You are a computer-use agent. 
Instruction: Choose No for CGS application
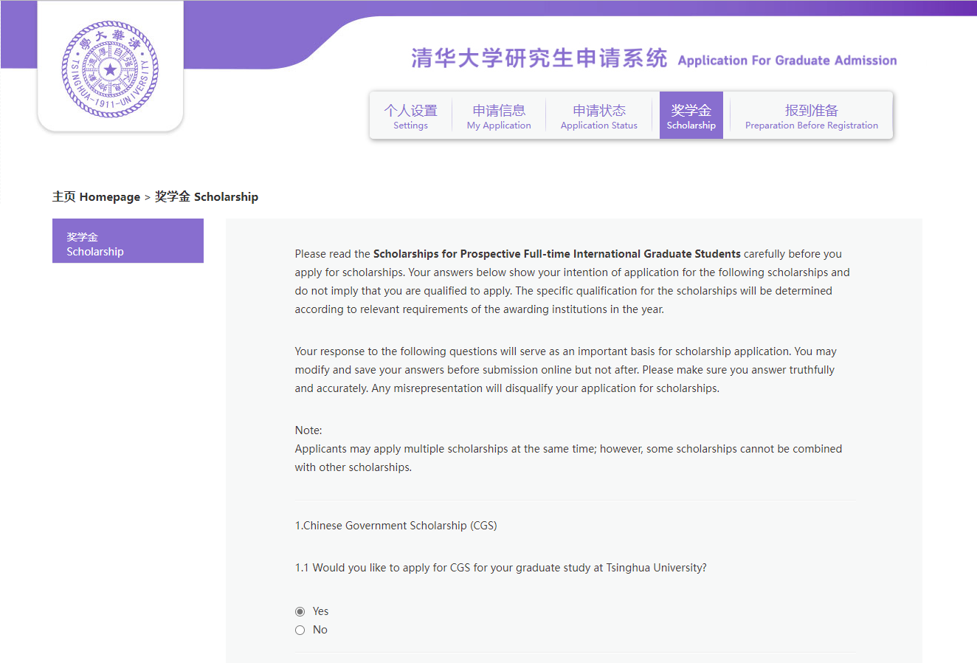[300, 630]
